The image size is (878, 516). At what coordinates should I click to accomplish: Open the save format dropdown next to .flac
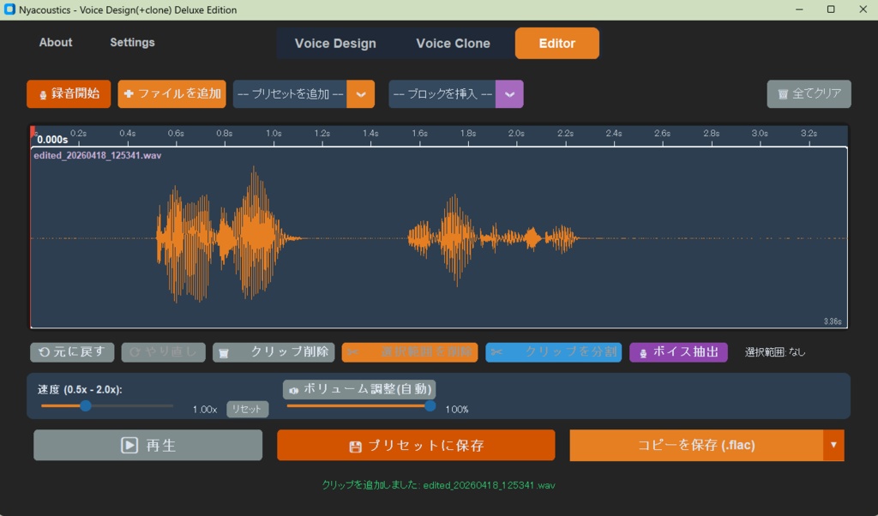point(833,445)
